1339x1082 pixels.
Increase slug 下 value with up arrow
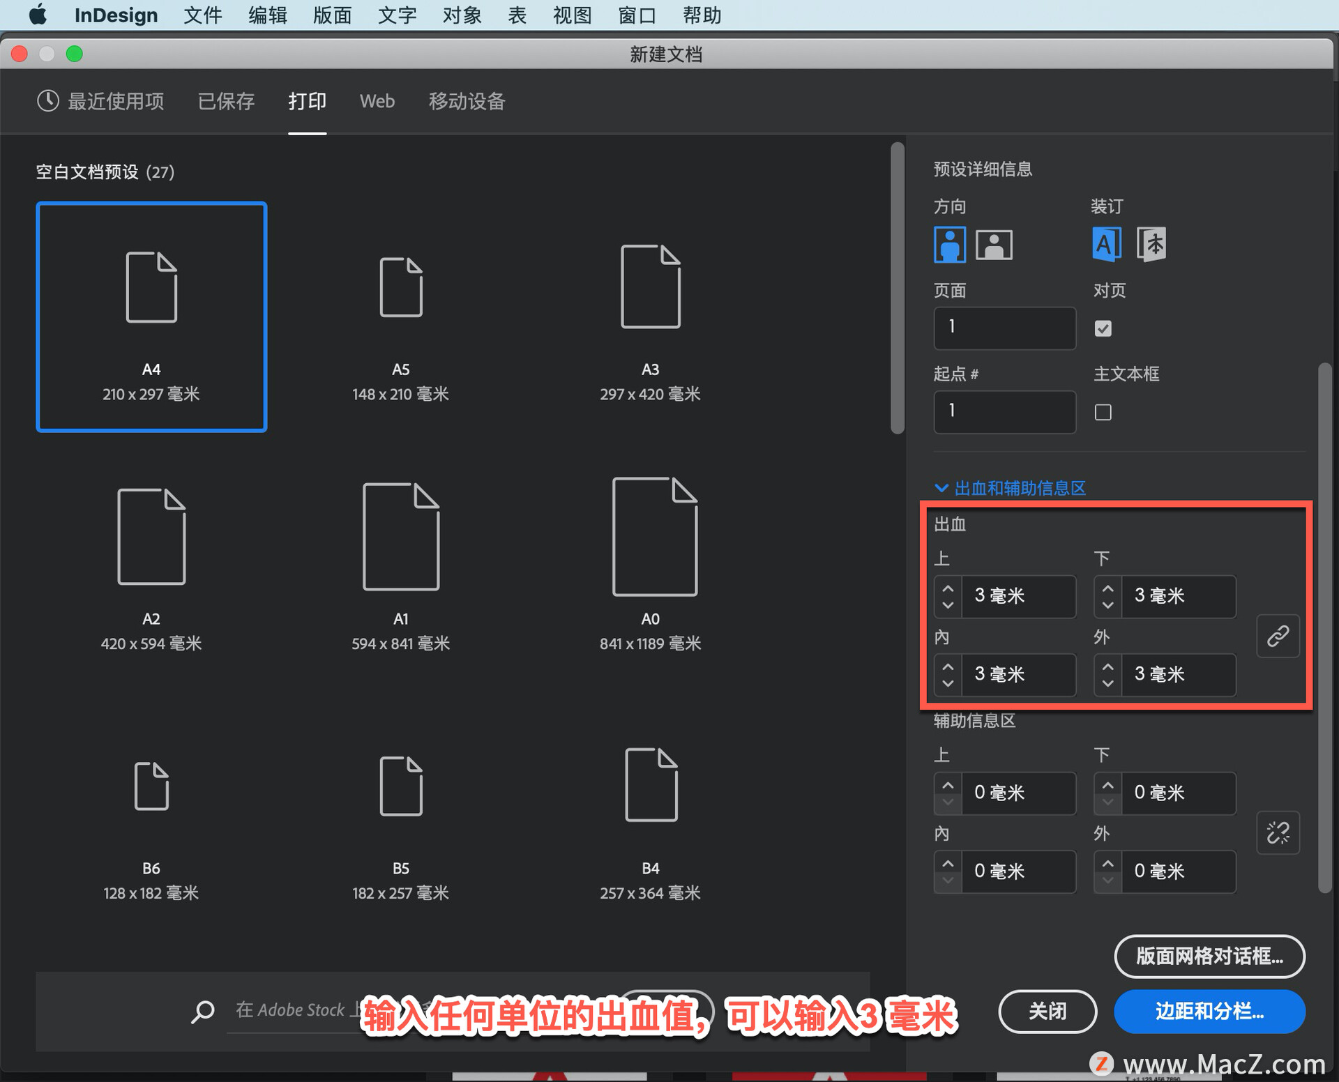[1107, 785]
